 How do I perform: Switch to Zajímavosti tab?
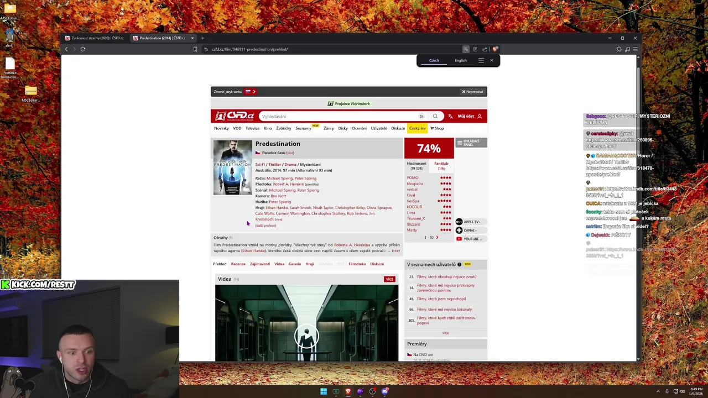260,264
